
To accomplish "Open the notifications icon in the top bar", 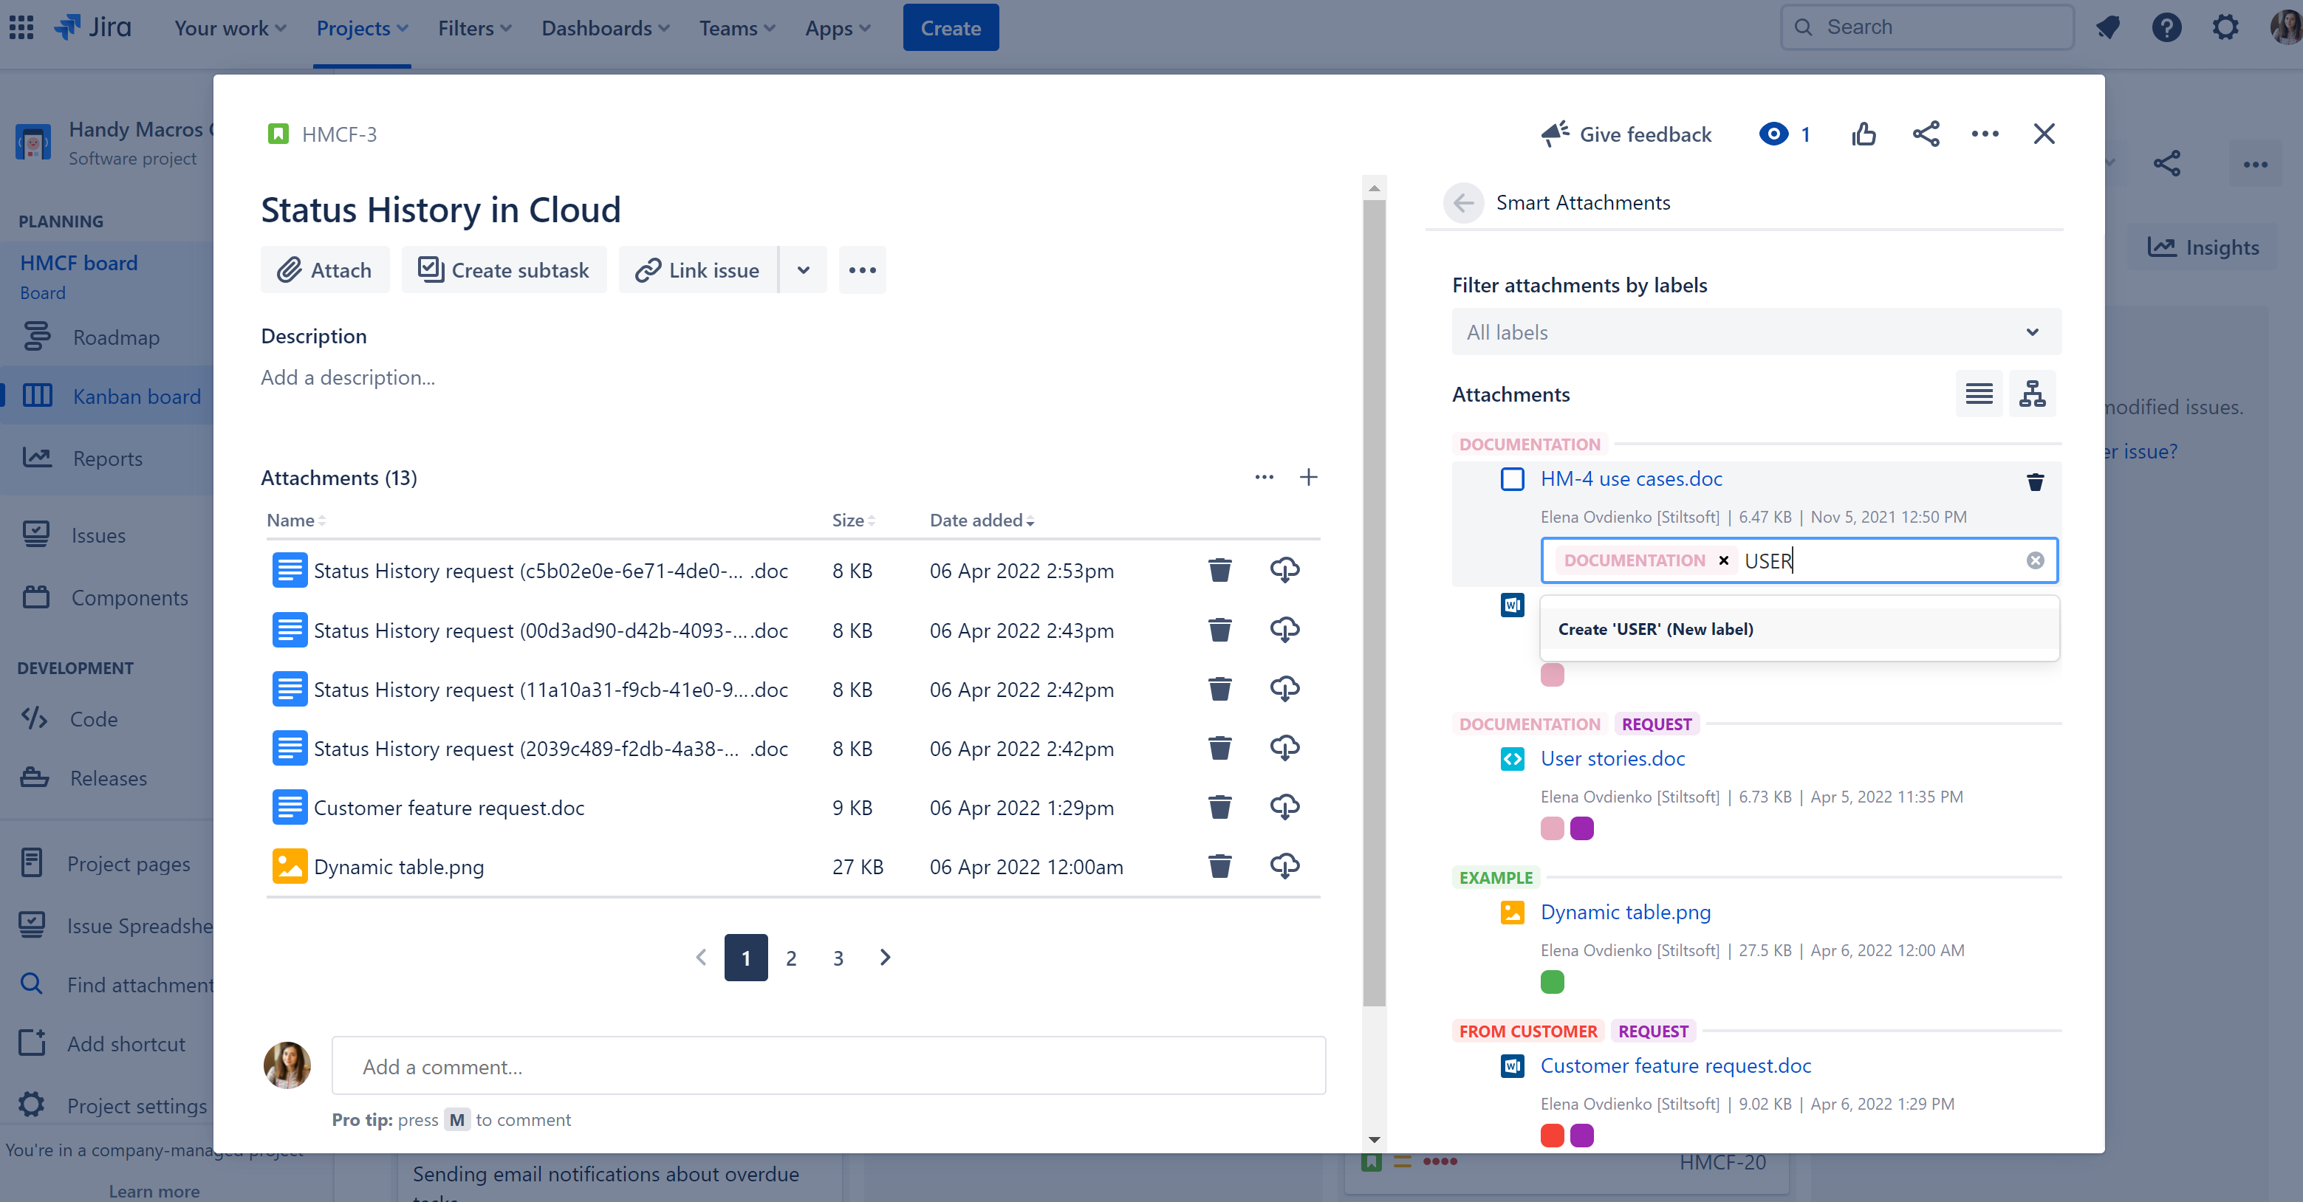I will point(2107,28).
